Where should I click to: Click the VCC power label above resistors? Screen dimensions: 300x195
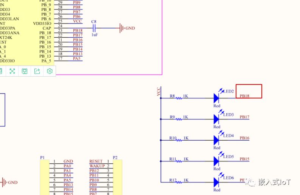click(x=159, y=92)
